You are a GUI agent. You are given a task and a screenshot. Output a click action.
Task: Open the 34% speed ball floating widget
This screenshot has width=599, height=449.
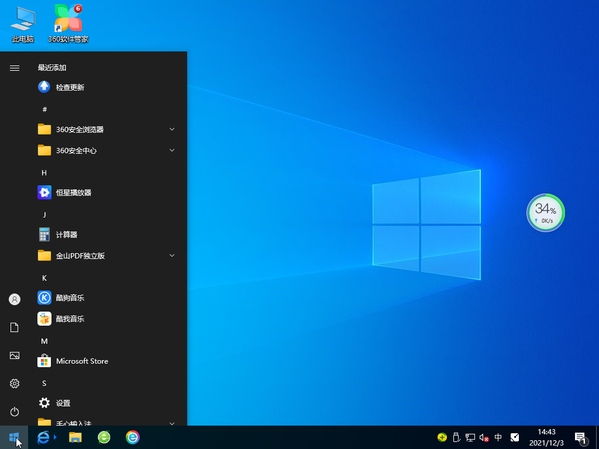[545, 213]
